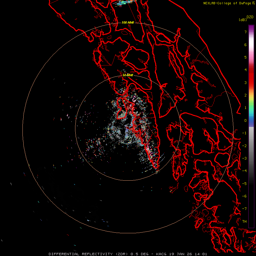256x256 pixels.
Task: Click the ZDR color scale bar
Action: point(251,126)
